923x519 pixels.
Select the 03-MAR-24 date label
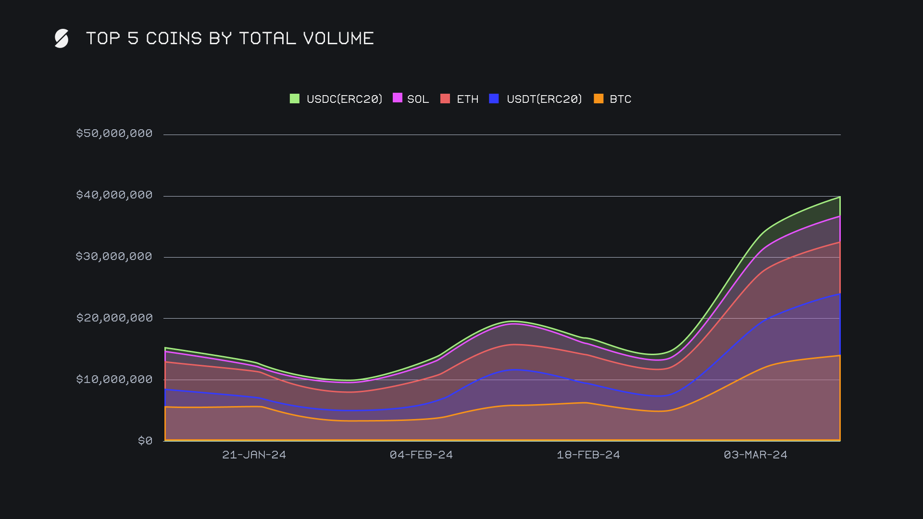[x=755, y=455]
